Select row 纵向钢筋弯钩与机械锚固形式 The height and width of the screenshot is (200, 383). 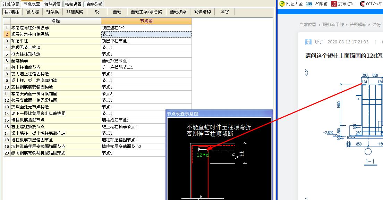point(56,153)
